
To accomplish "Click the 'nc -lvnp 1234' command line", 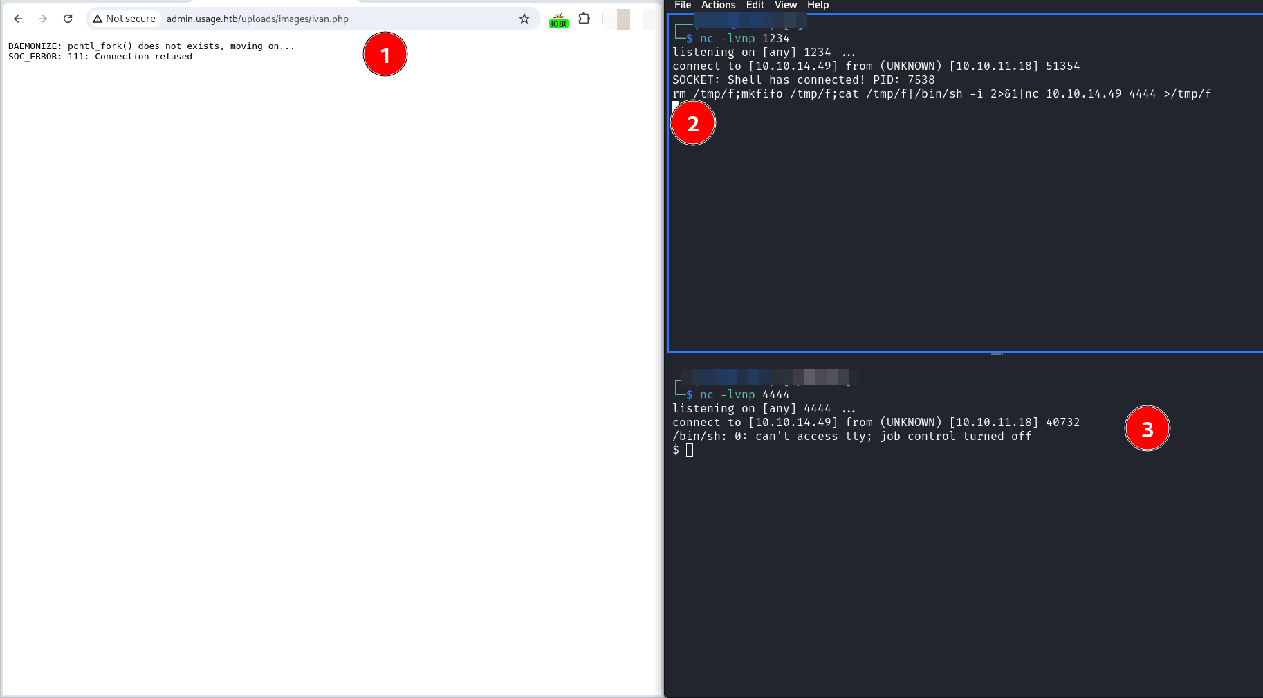I will point(744,39).
